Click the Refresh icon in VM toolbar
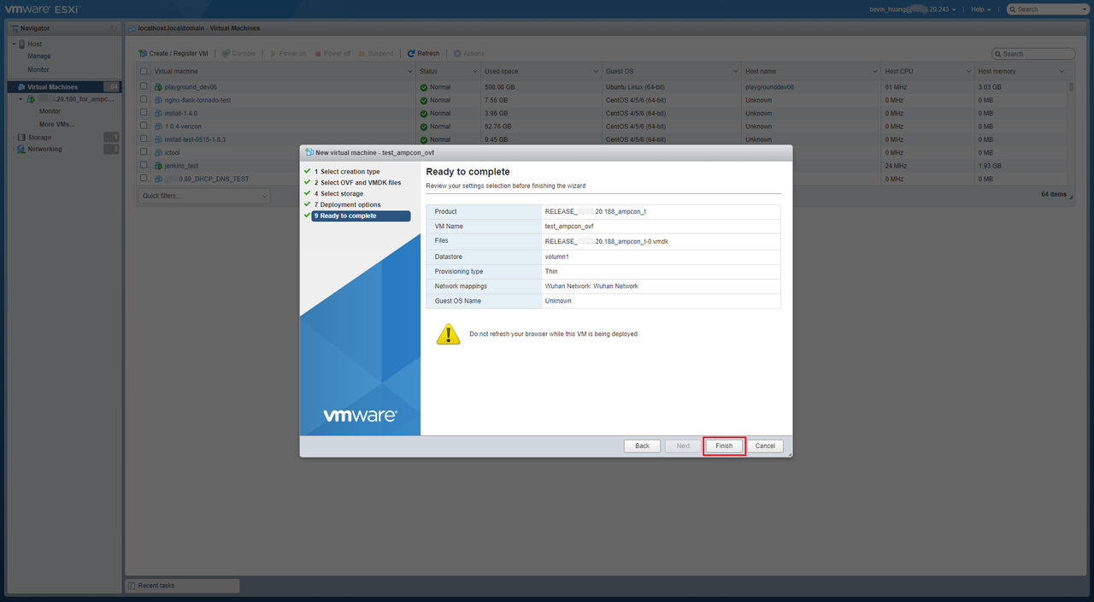The height and width of the screenshot is (602, 1094). (411, 53)
